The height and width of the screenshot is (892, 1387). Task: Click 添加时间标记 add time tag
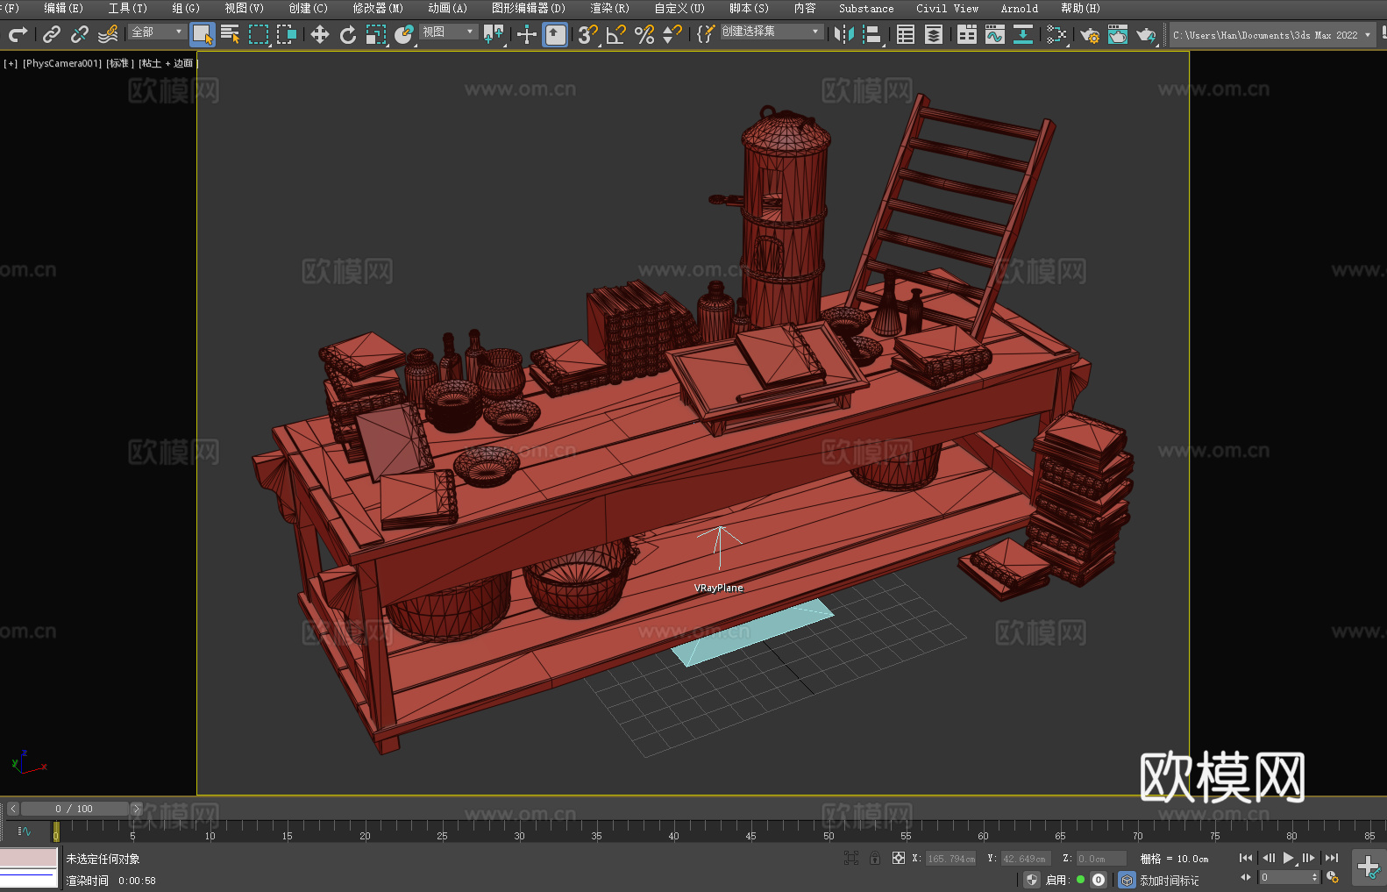1170,881
